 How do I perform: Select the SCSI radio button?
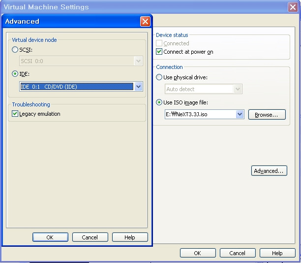click(15, 50)
